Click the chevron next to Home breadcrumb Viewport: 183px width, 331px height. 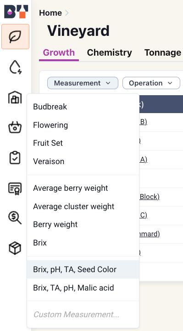point(67,13)
